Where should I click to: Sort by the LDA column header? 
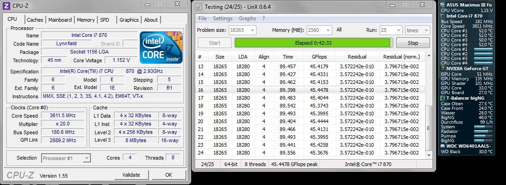click(x=243, y=57)
